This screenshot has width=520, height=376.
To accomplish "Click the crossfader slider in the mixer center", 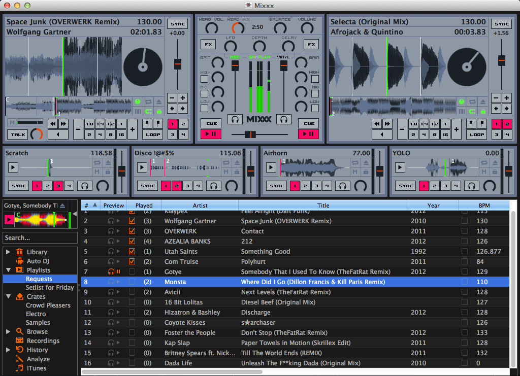I will coord(250,134).
